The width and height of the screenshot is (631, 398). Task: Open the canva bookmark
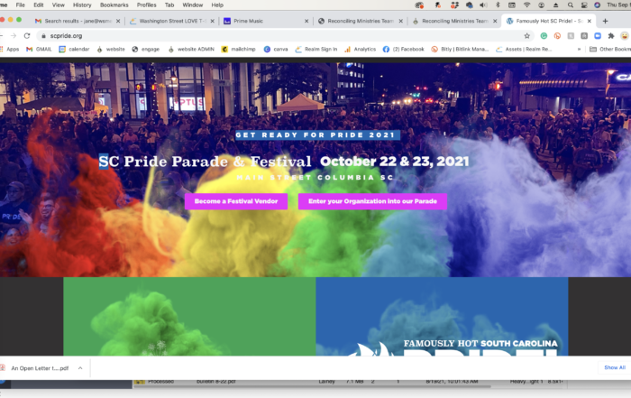coord(276,49)
